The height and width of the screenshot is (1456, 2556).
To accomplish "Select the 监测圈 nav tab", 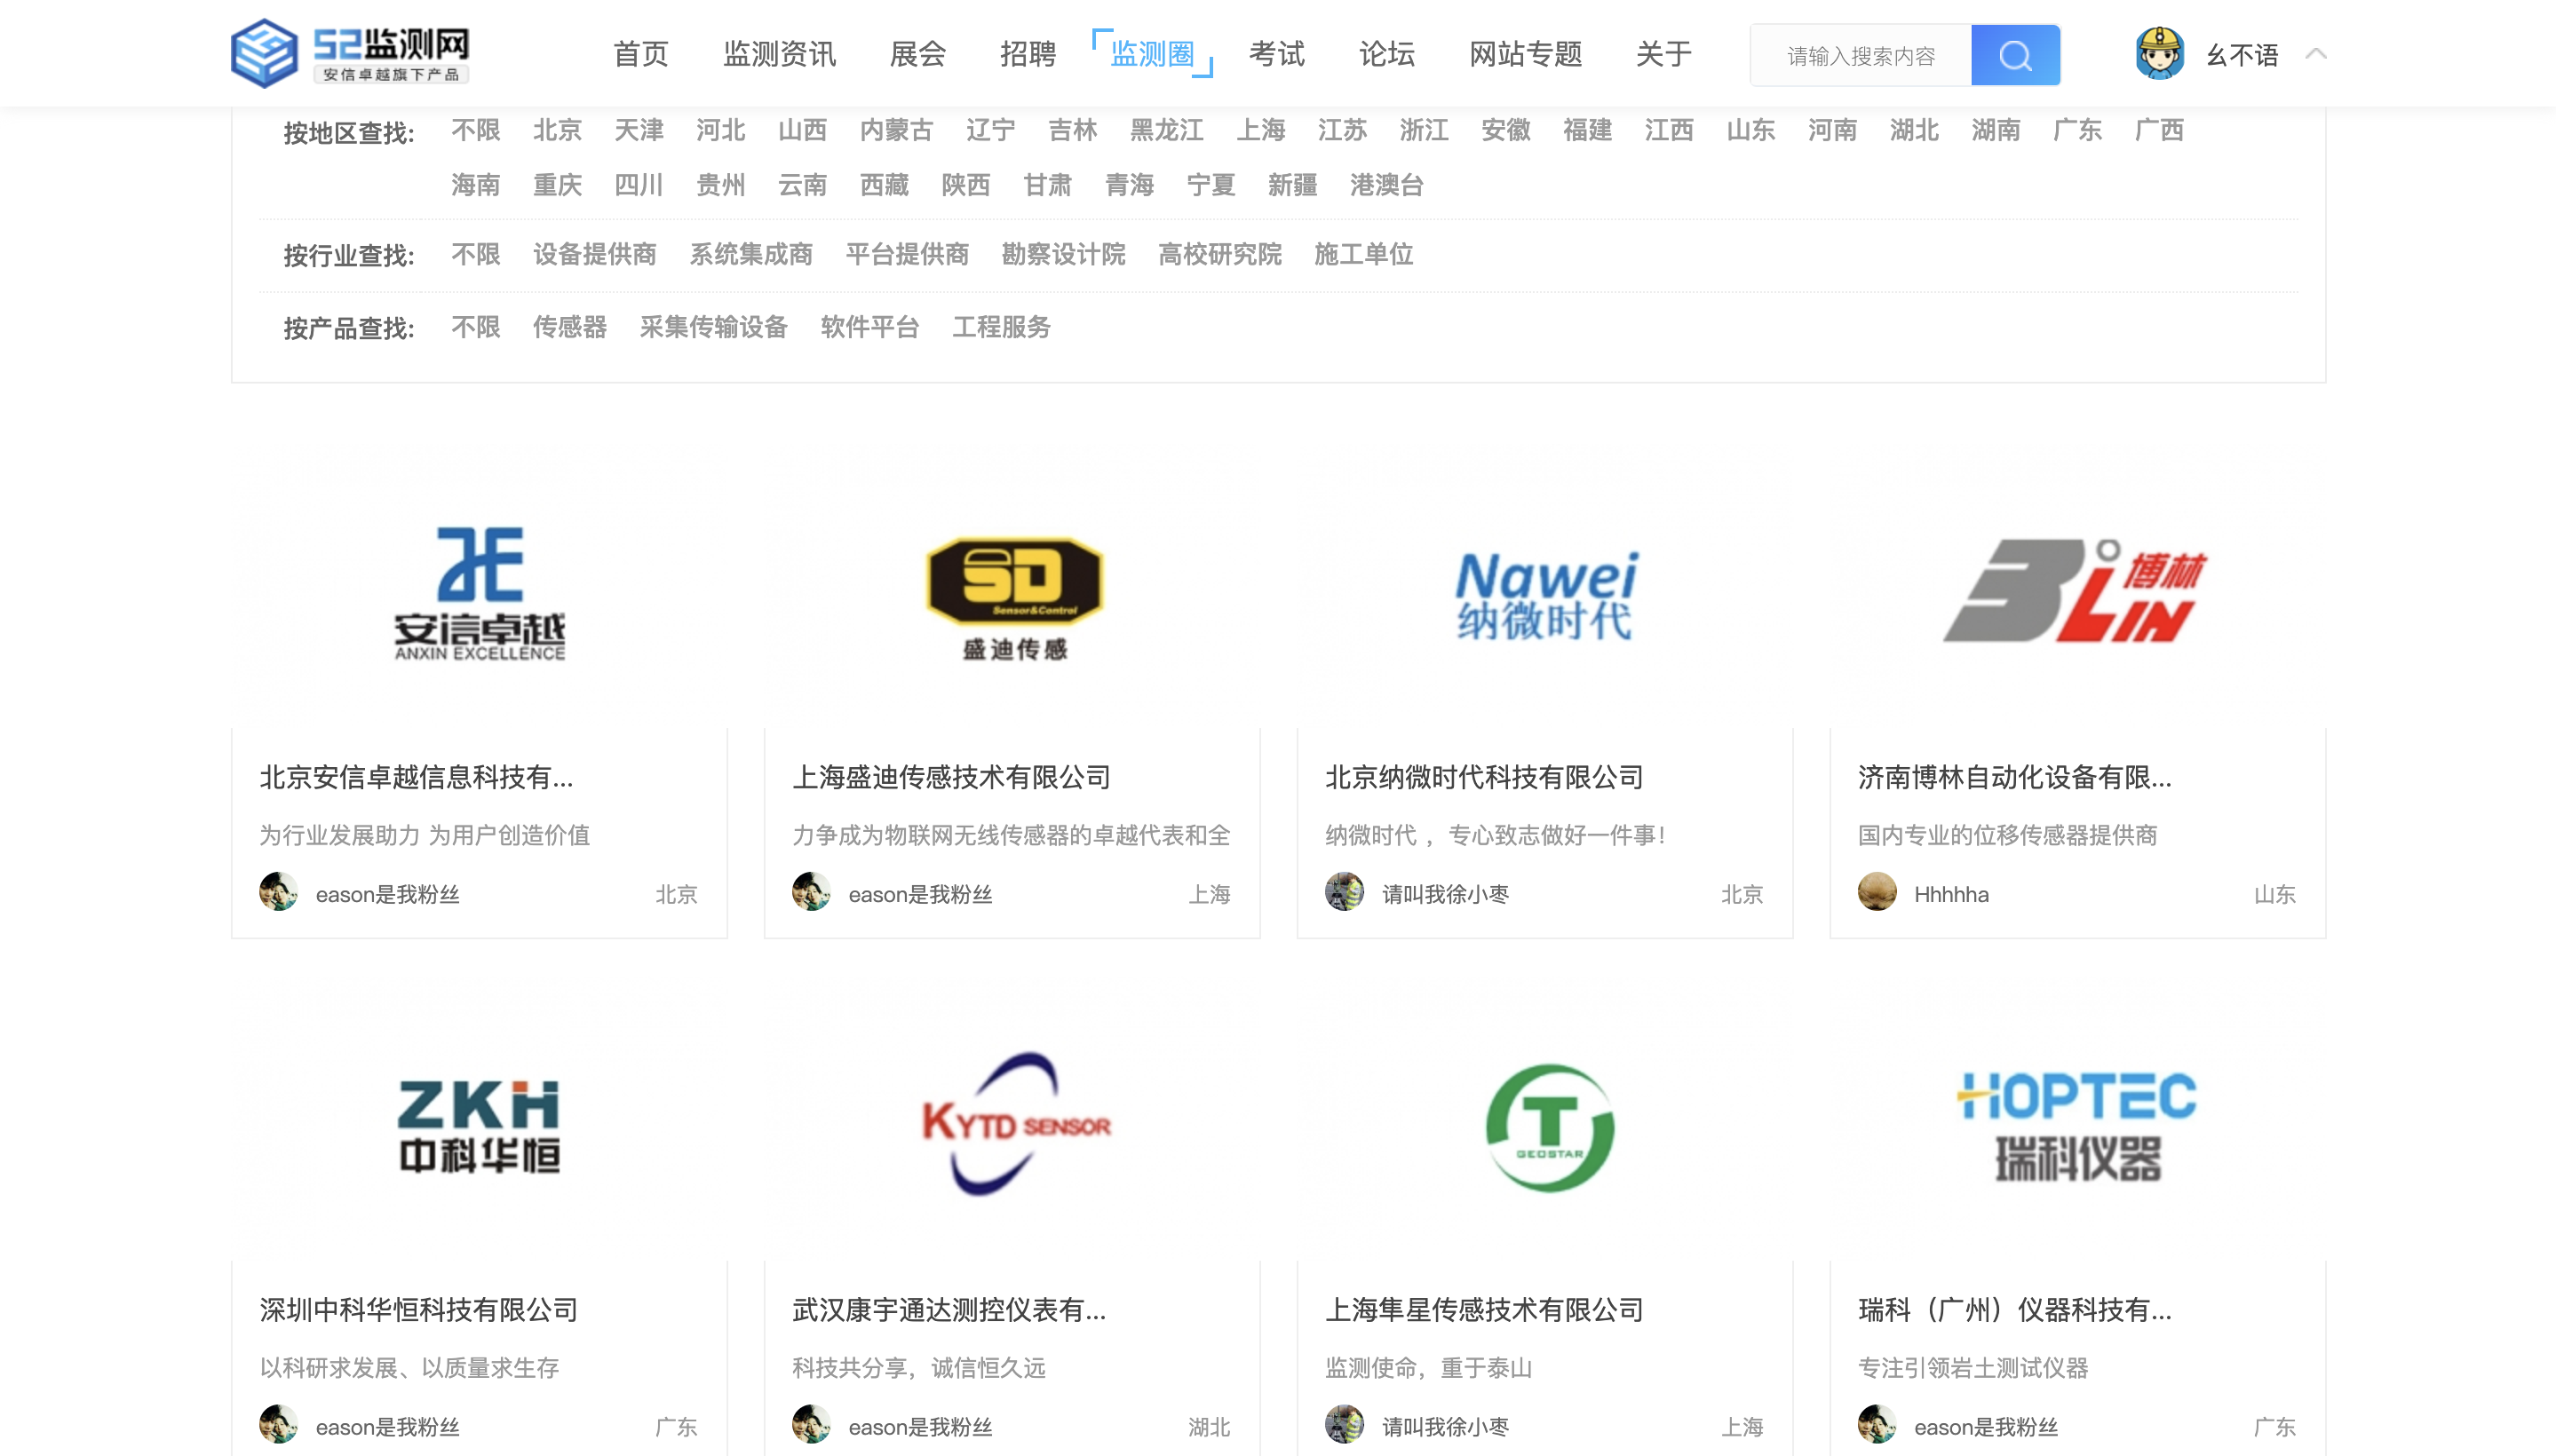I will pyautogui.click(x=1153, y=54).
